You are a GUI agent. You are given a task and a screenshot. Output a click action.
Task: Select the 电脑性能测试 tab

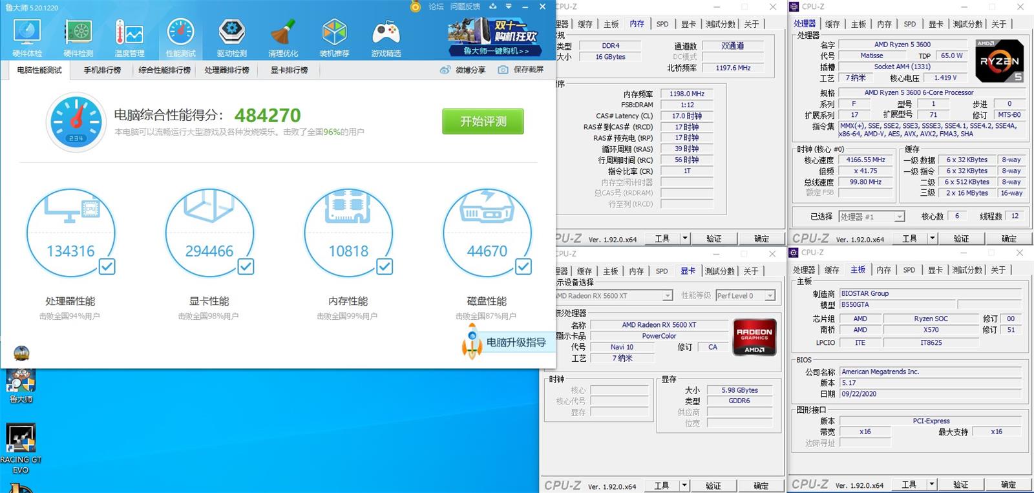39,70
